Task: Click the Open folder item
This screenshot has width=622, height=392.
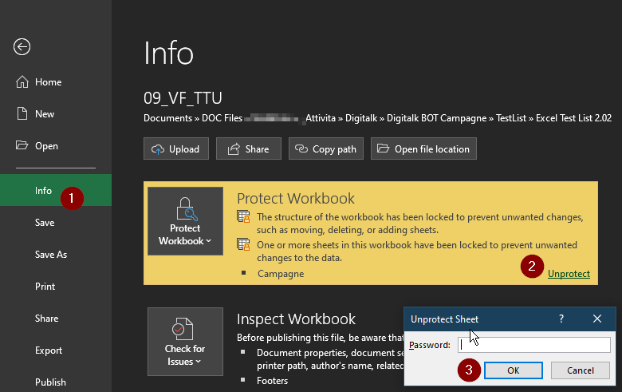Action: coord(46,146)
